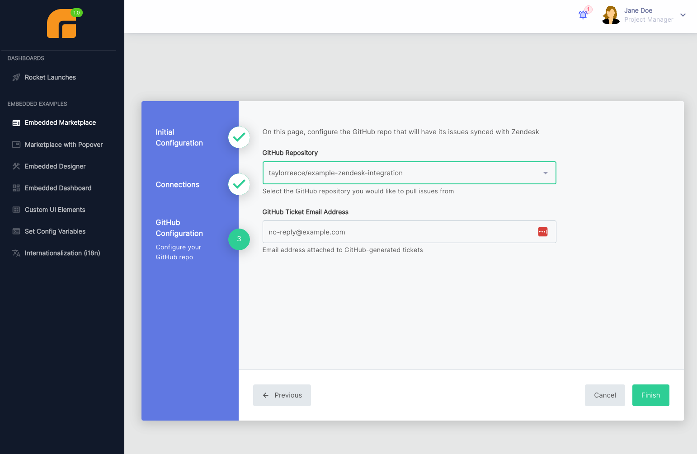The width and height of the screenshot is (697, 454).
Task: Select the Set Config Variables icon
Action: pyautogui.click(x=16, y=231)
